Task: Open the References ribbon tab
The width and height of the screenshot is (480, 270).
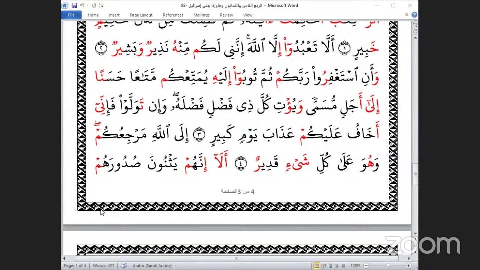Action: [x=173, y=15]
